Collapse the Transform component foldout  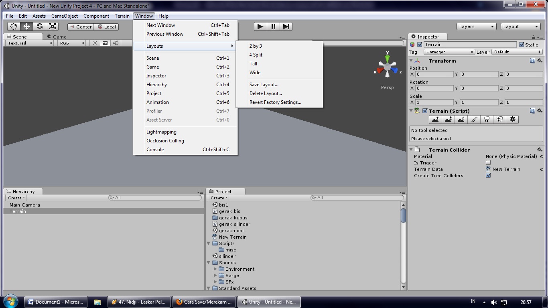tap(411, 61)
